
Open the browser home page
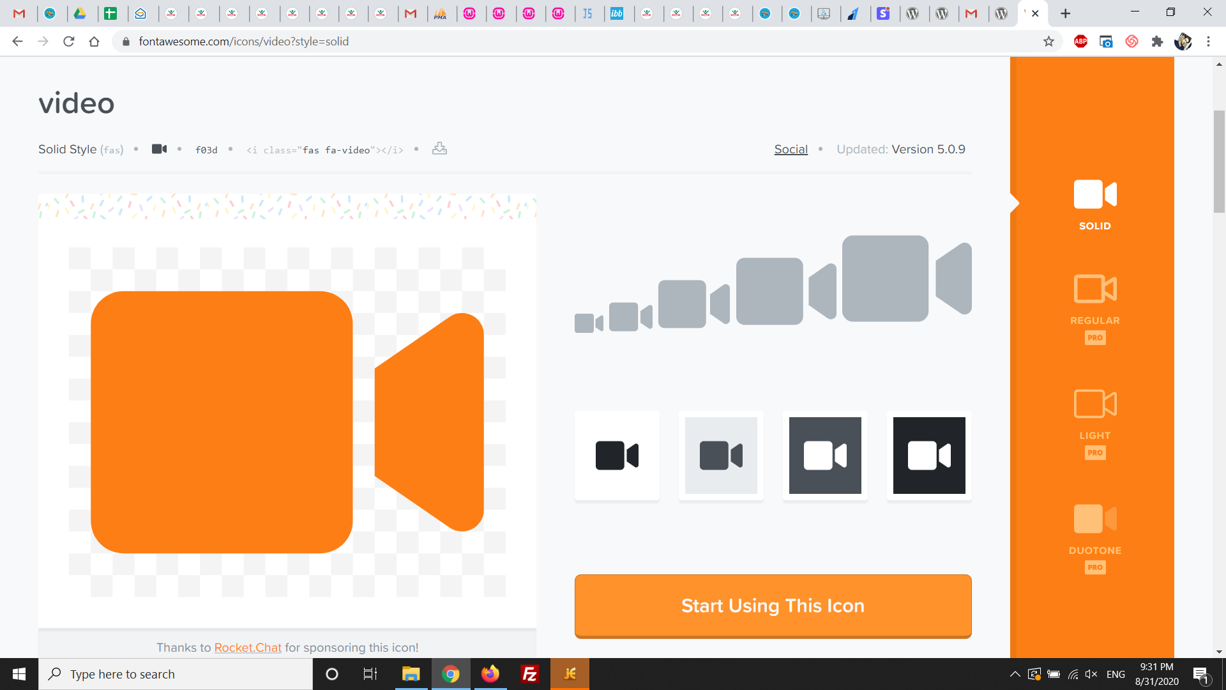point(94,42)
